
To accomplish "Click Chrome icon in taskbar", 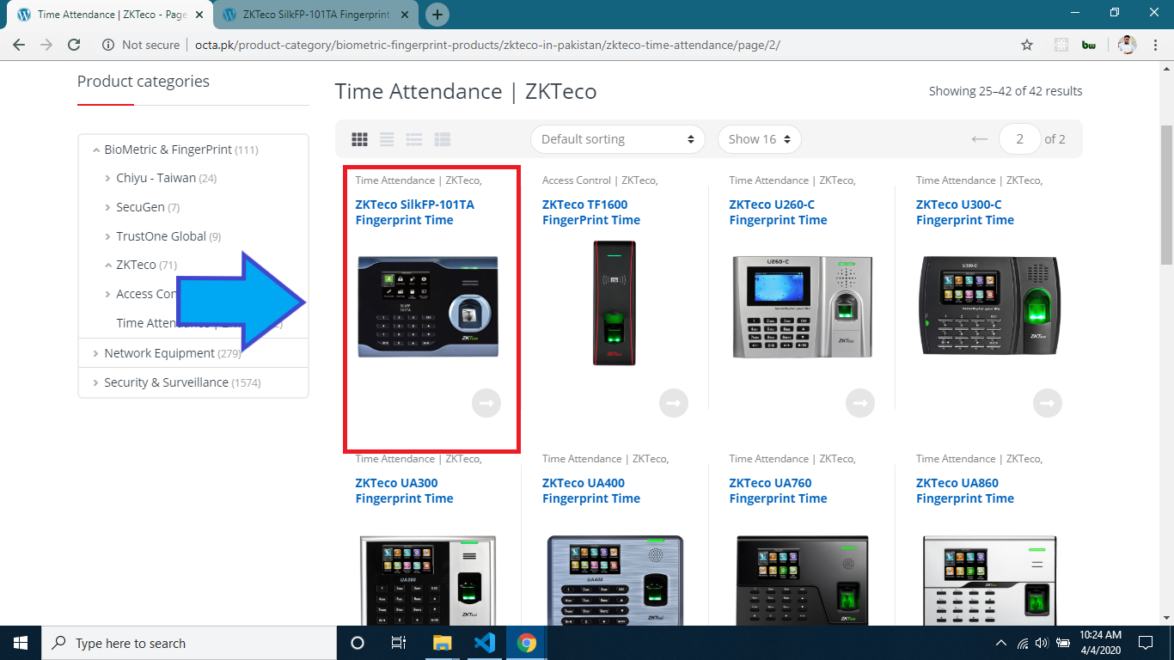I will [x=527, y=643].
